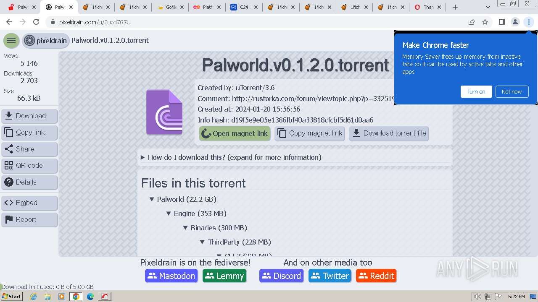Click the purple torrent file thumbnail
This screenshot has height=302, width=538.
pyautogui.click(x=164, y=112)
